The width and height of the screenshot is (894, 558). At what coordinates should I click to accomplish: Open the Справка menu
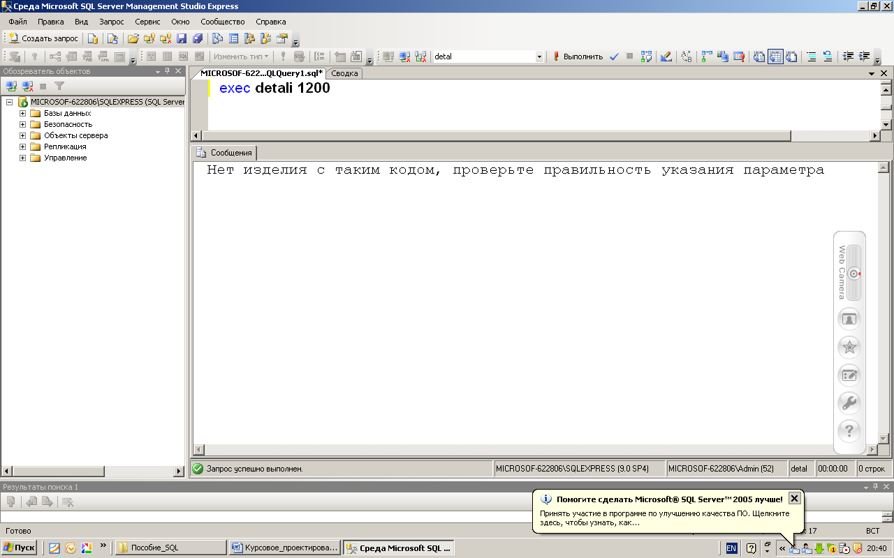271,22
